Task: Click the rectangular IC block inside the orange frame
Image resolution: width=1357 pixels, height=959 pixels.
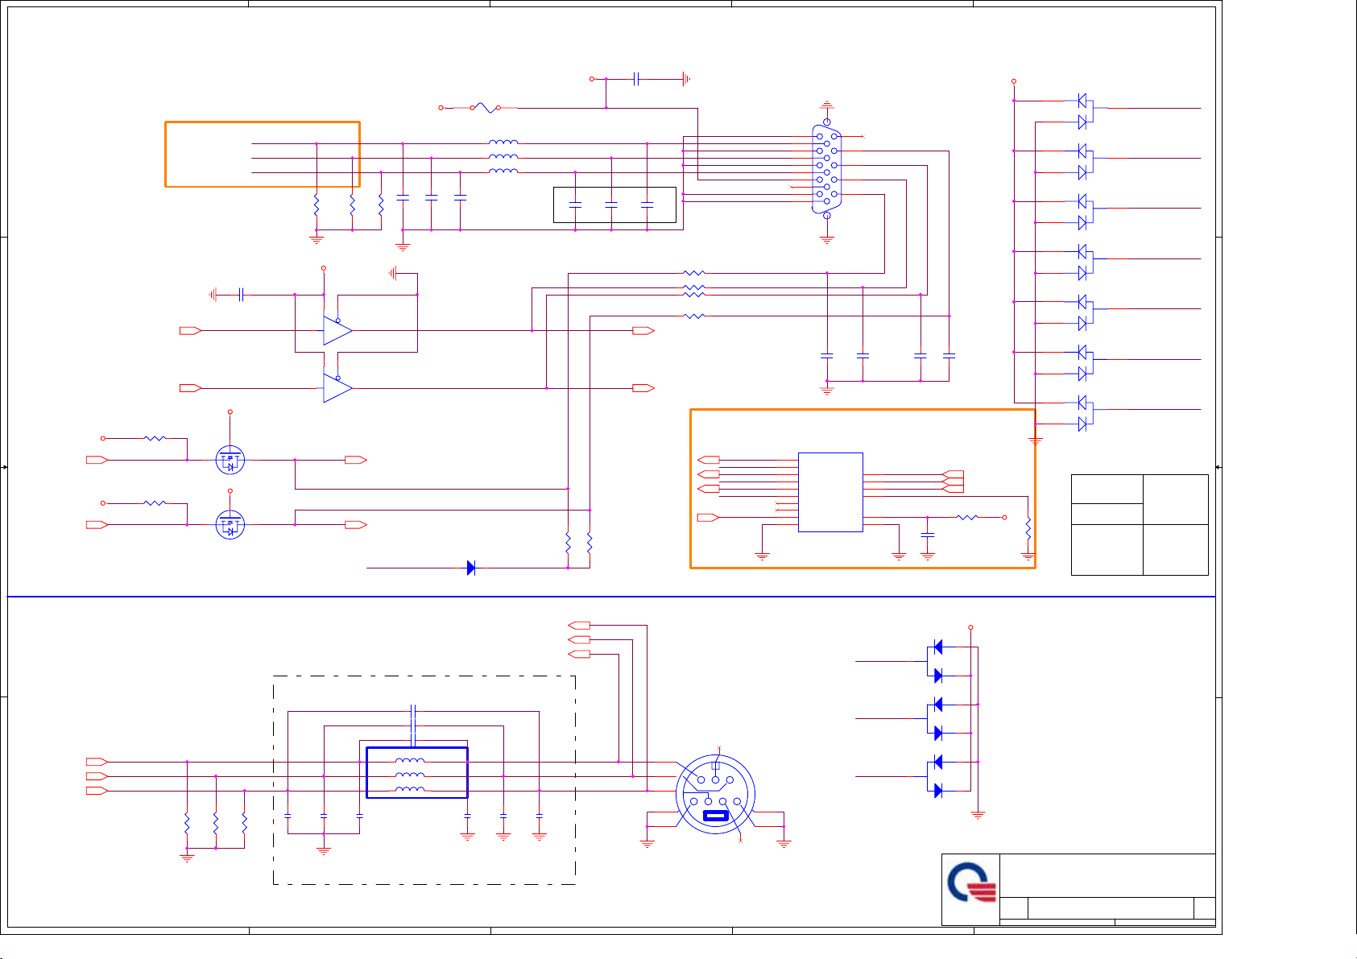Action: click(830, 492)
